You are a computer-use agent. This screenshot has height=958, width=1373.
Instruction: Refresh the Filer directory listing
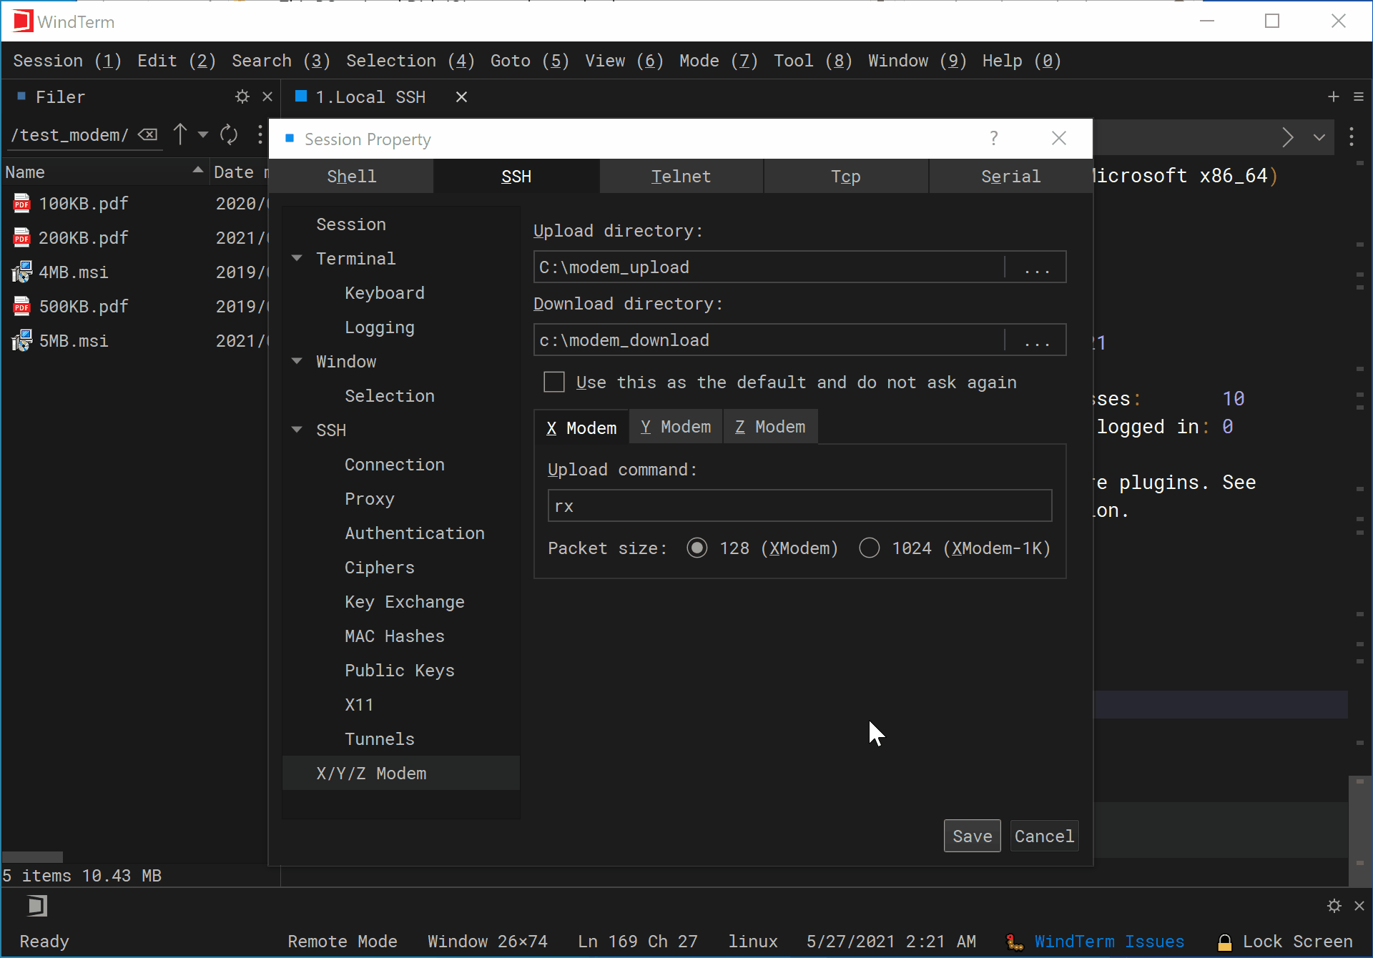click(229, 134)
